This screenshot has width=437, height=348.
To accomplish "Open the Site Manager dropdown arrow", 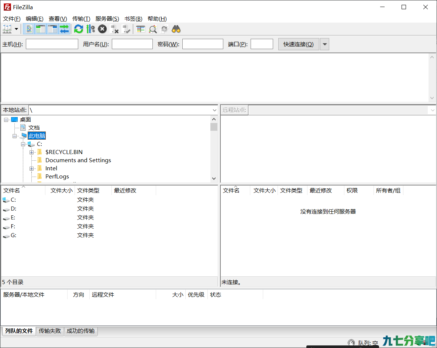I will coord(17,29).
